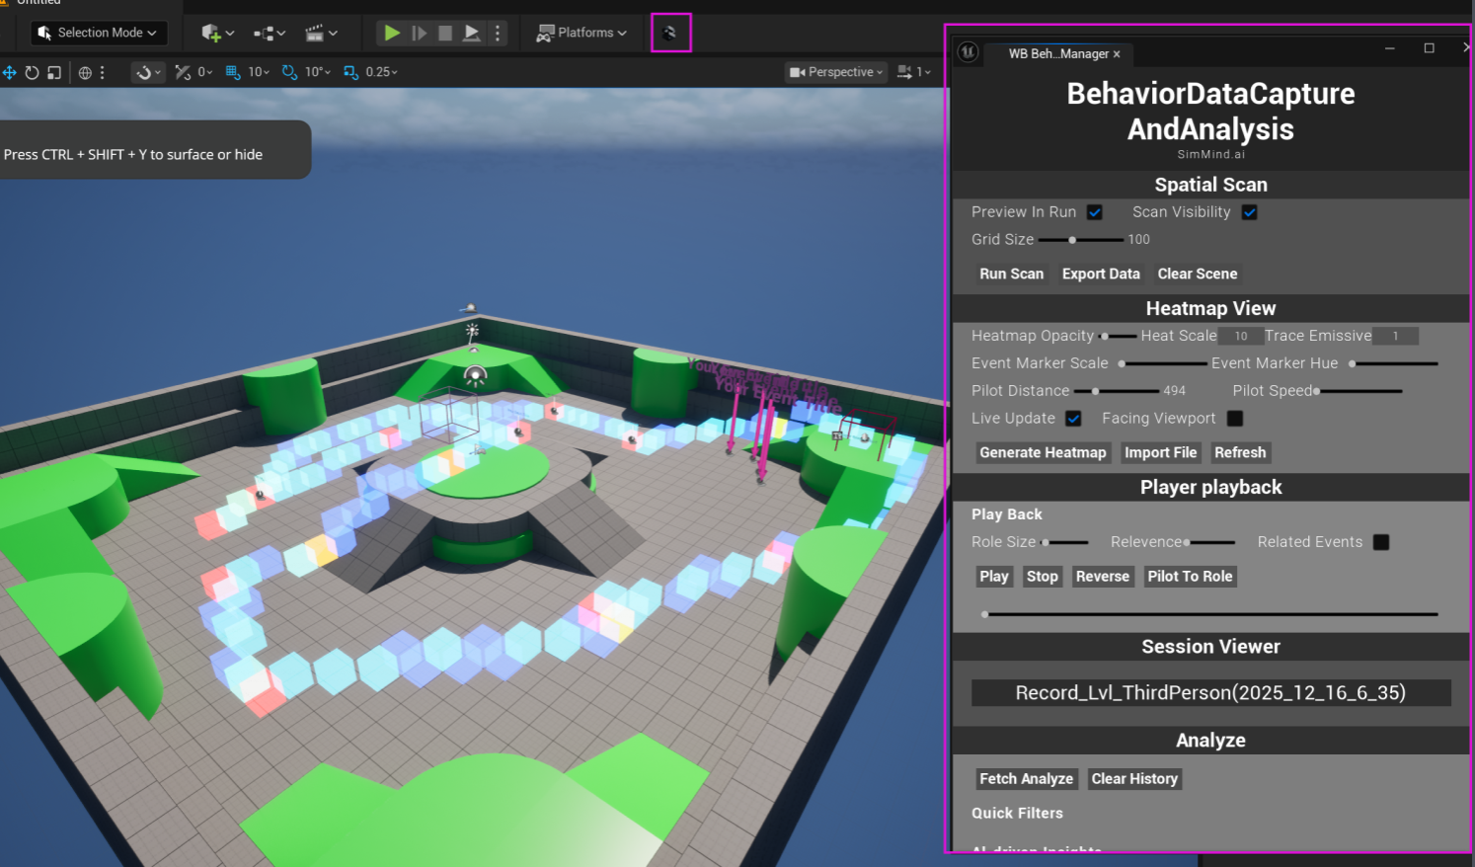Click the highlighted plugin icon in toolbar
This screenshot has width=1475, height=867.
tap(671, 32)
